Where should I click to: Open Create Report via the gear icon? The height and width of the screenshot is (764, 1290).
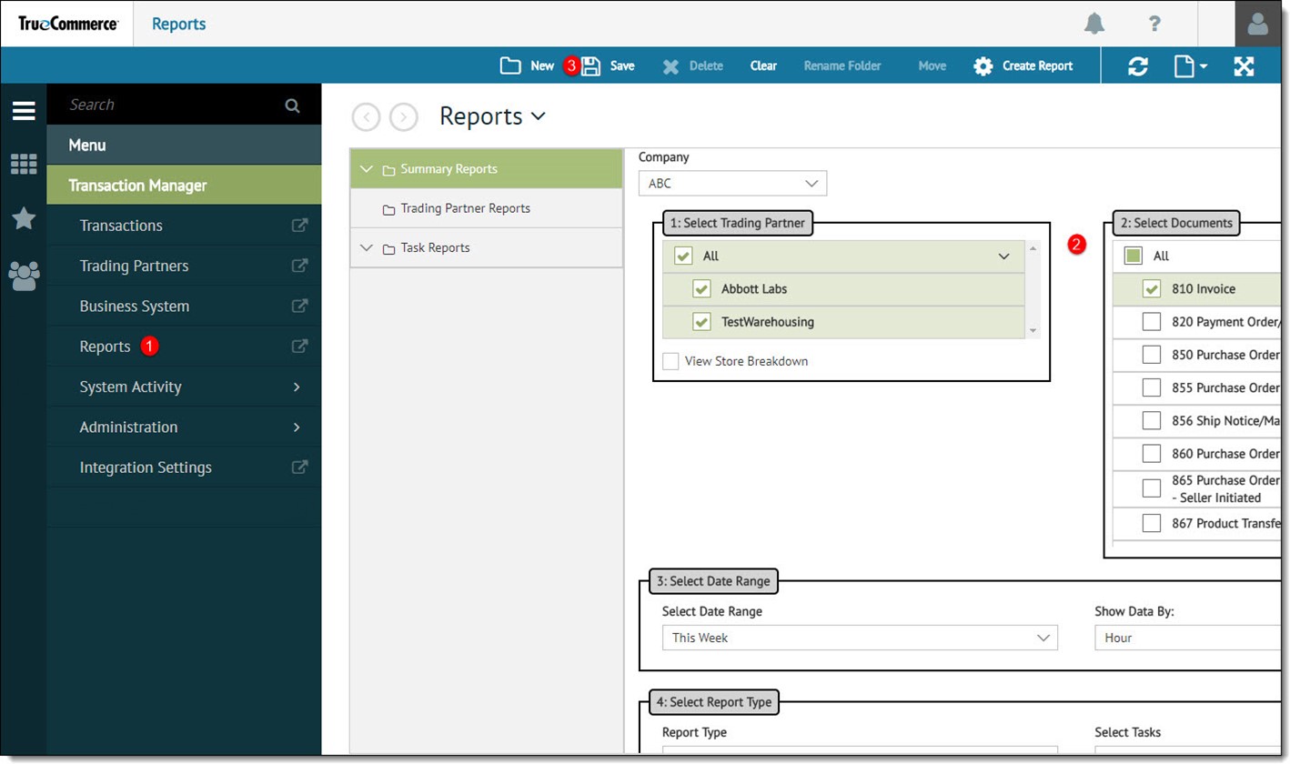click(x=983, y=65)
